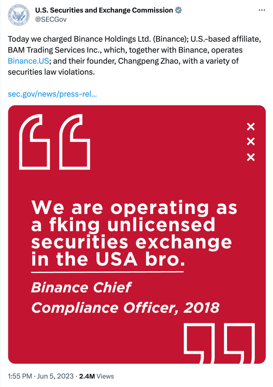Screen dimensions: 273x387
Task: Click the "Binance Chief" italic text line
Action: pos(81,287)
